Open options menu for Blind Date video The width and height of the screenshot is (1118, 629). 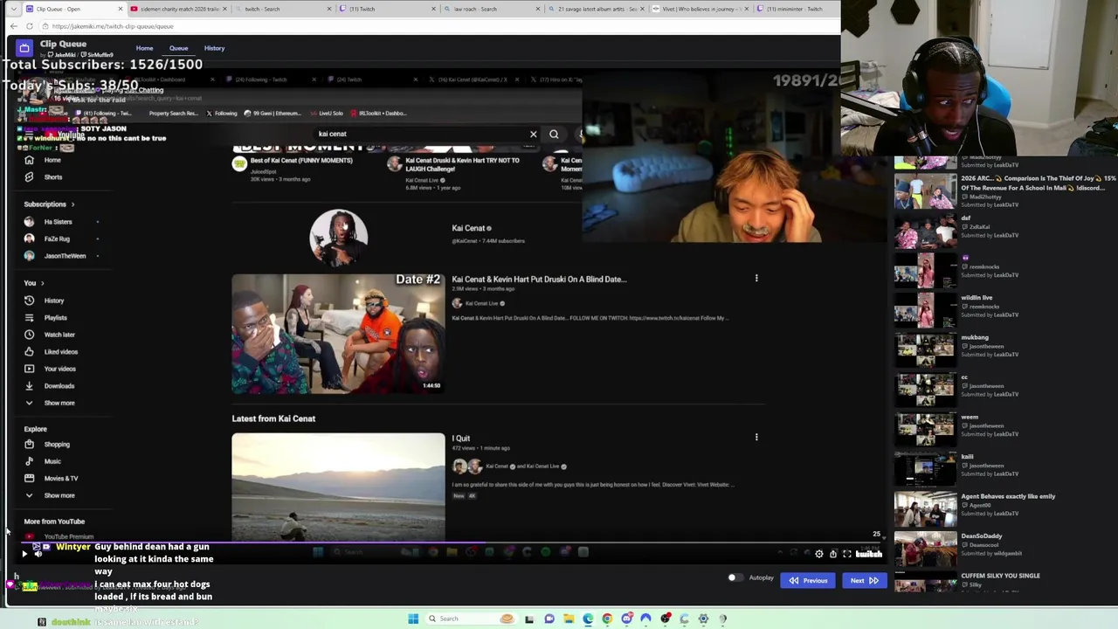756,279
